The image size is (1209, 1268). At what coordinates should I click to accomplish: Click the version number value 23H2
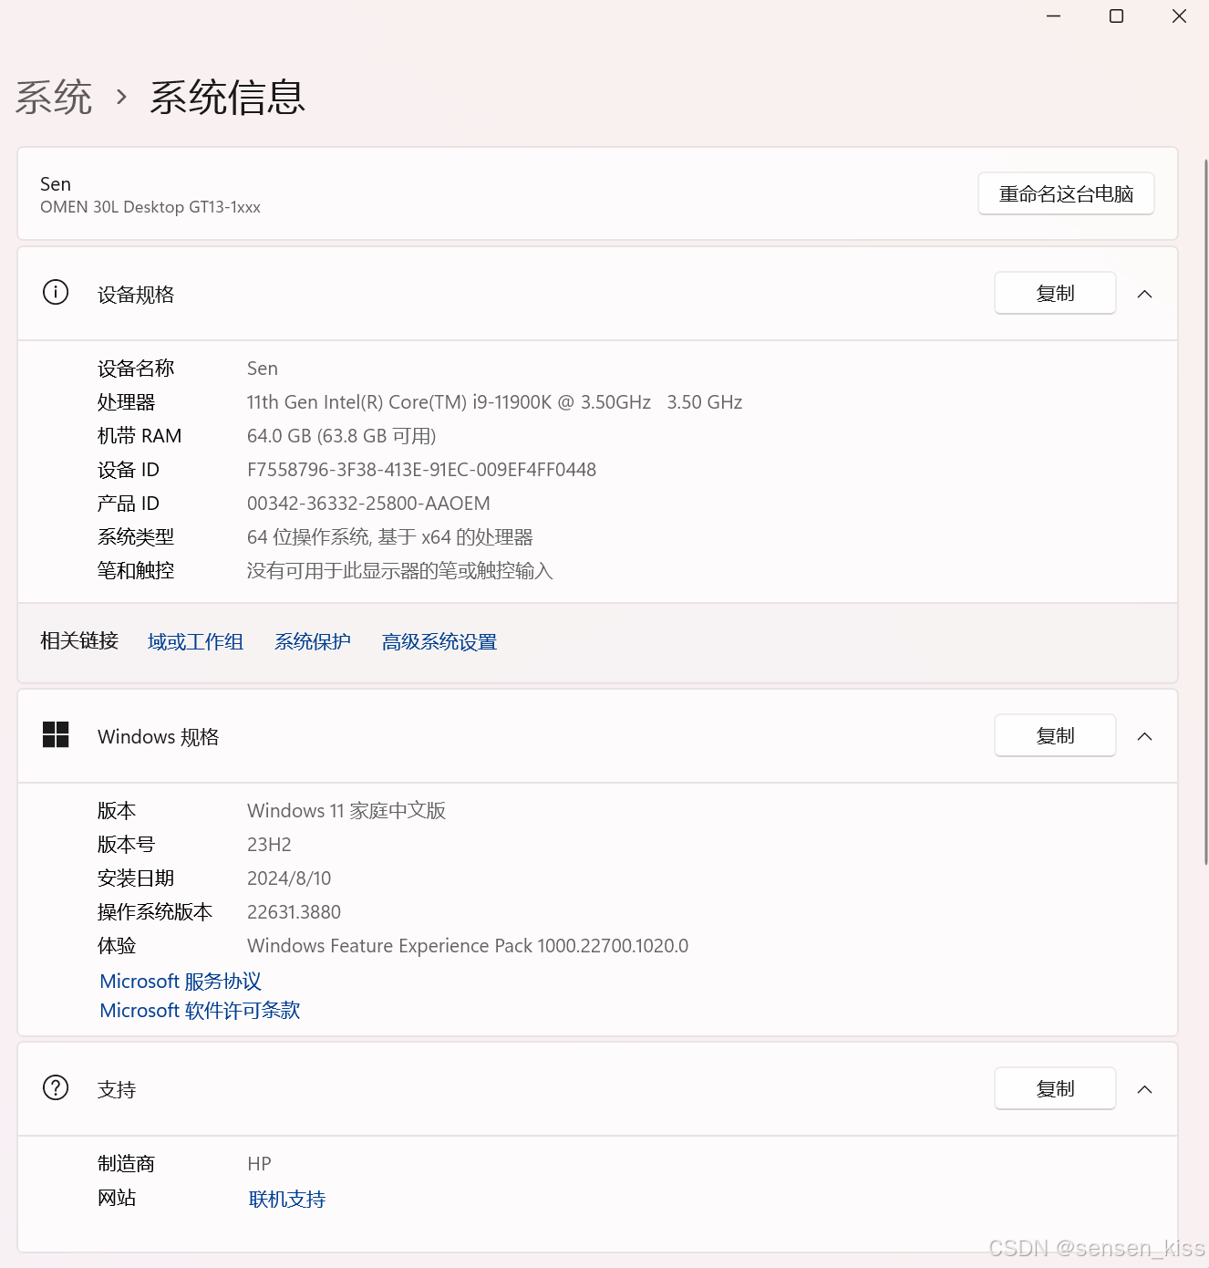269,845
